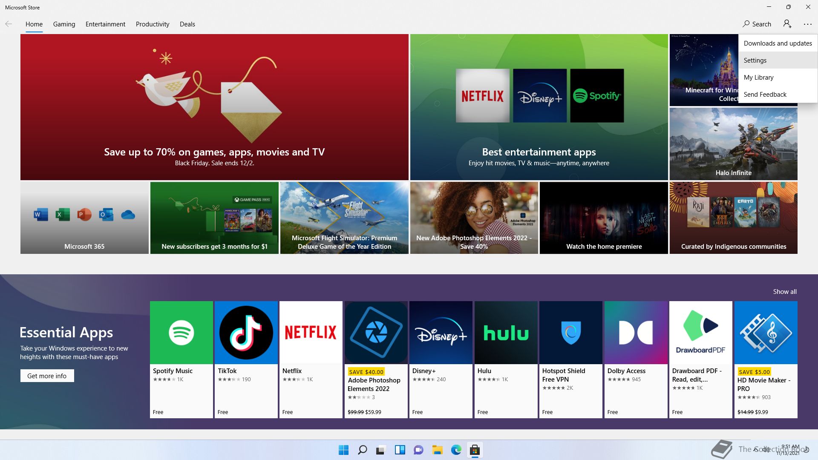Open the Search magnifier in Store header
This screenshot has width=818, height=460.
pos(757,24)
